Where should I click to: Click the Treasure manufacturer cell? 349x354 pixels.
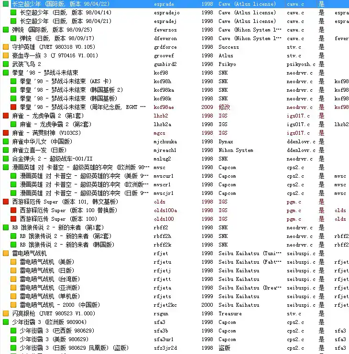click(230, 314)
